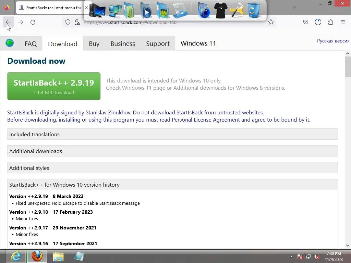
Task: Open the blue notebook app on the taskbar
Action: (x=78, y=256)
